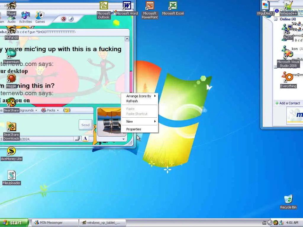Select the Recycle Bin icon
303x227 pixels.
pyautogui.click(x=288, y=202)
